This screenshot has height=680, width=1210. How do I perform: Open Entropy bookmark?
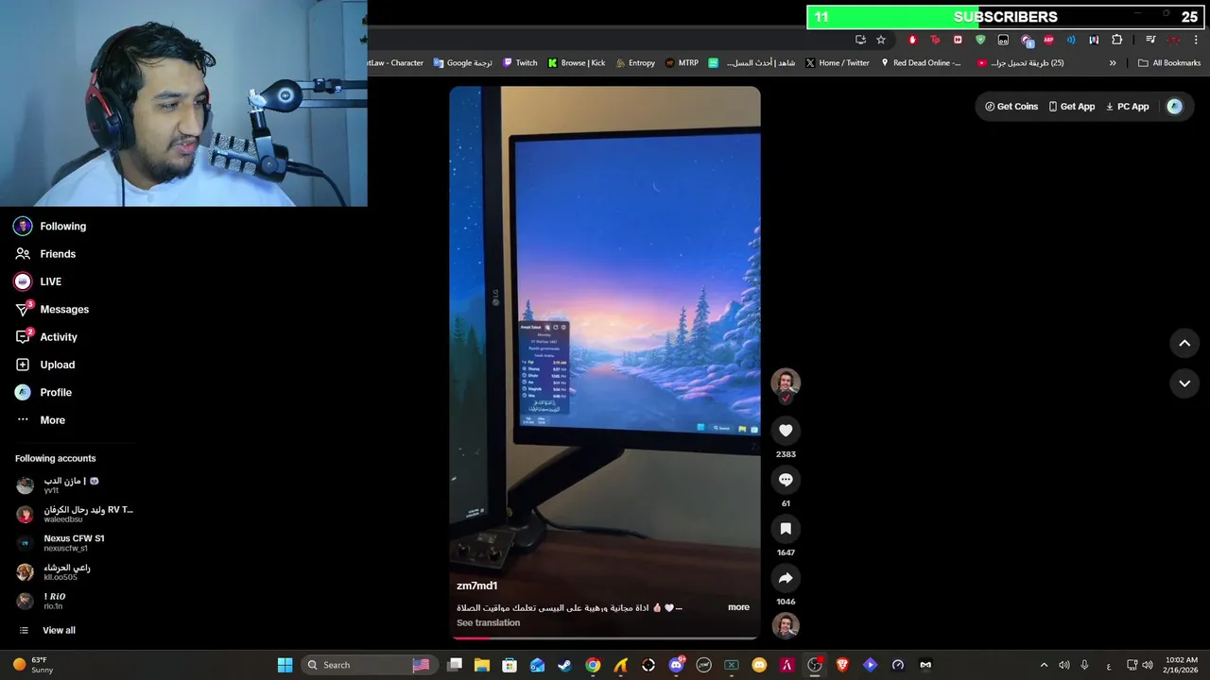(x=634, y=63)
